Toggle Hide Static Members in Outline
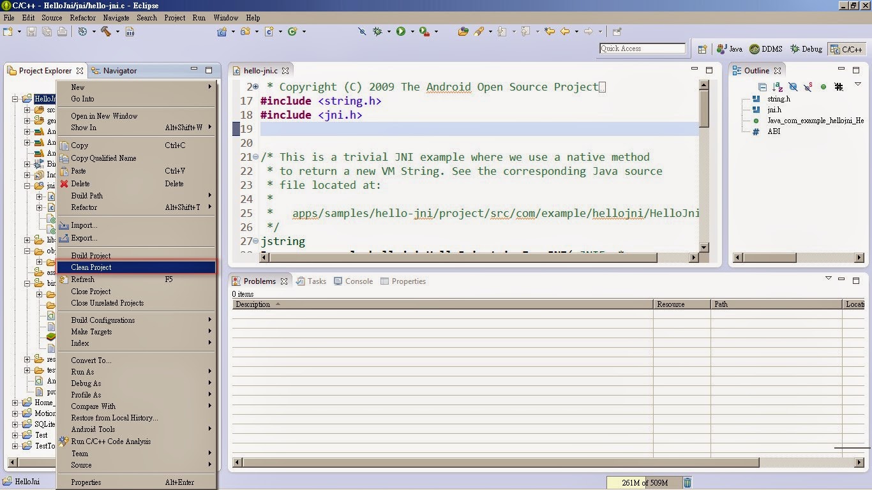The width and height of the screenshot is (872, 490). (808, 87)
